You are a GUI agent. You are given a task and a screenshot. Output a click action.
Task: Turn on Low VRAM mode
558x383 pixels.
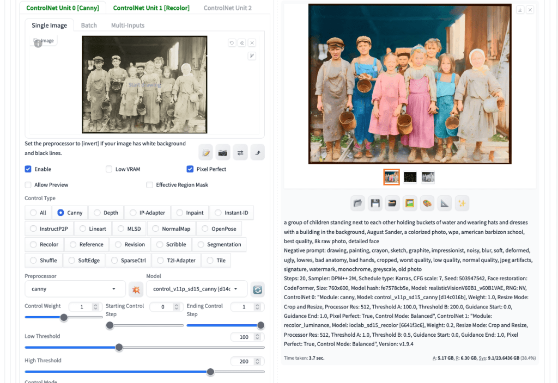pos(109,169)
